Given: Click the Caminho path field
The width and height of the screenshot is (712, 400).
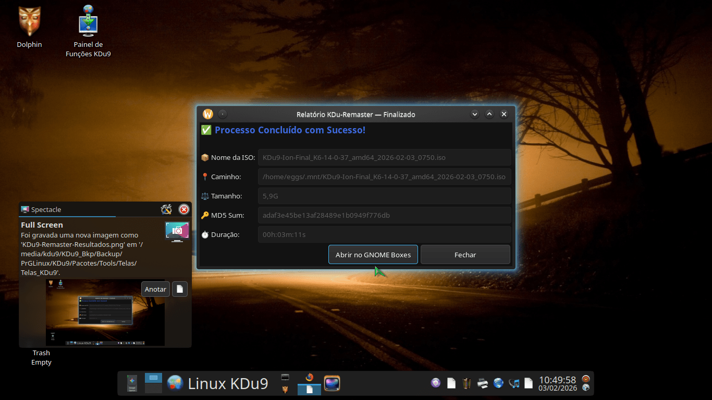Looking at the screenshot, I should point(384,177).
